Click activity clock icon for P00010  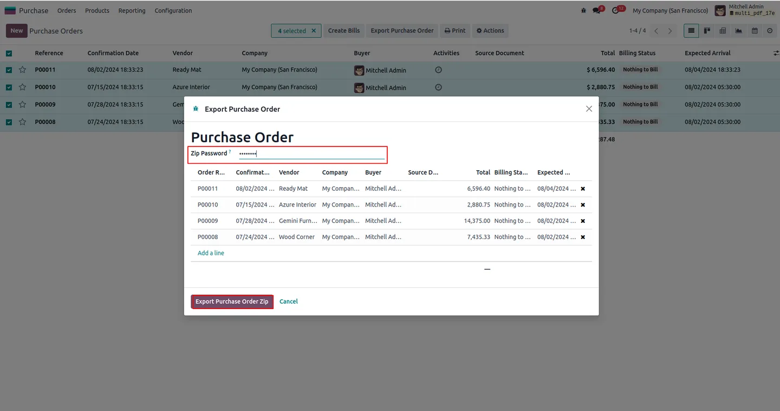[x=438, y=87]
